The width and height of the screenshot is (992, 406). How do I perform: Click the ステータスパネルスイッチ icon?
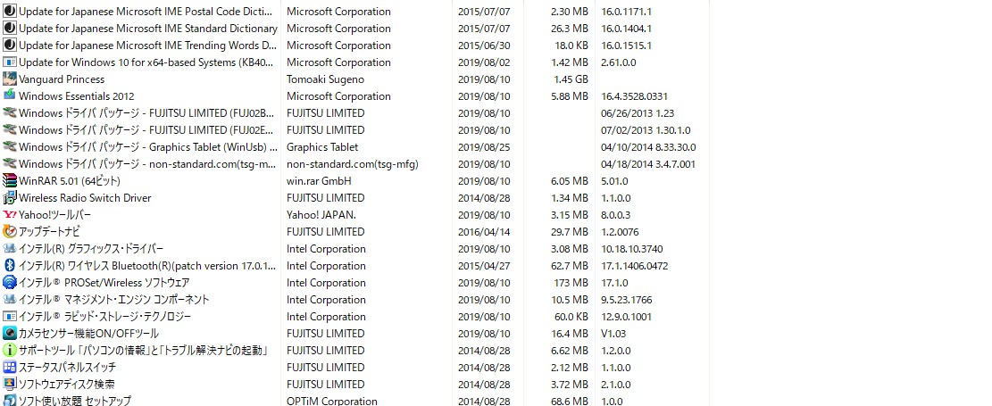coord(10,368)
